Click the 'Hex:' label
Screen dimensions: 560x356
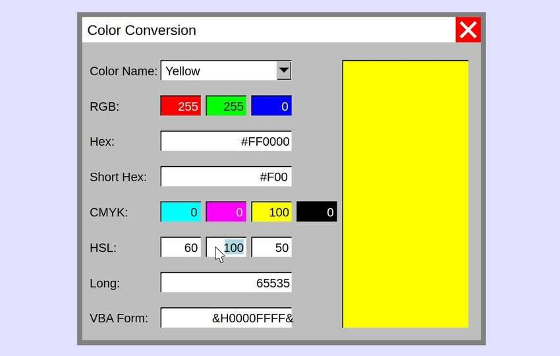(102, 142)
